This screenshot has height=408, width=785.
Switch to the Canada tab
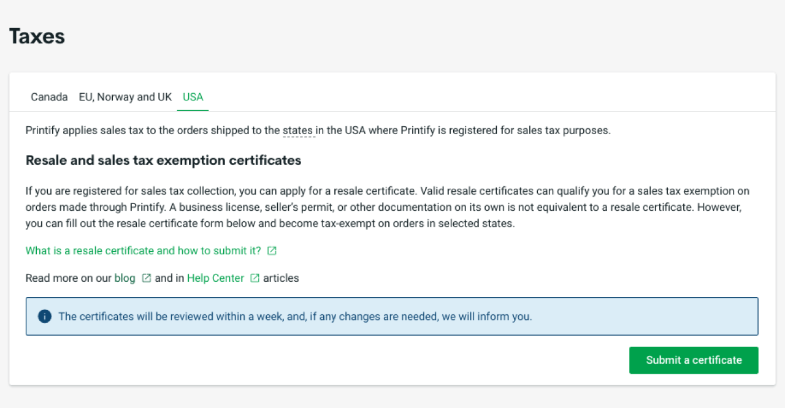point(49,97)
